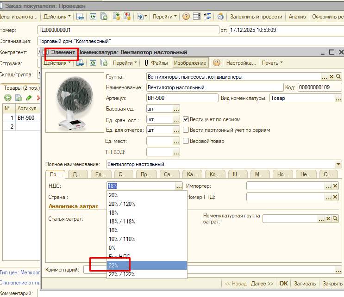Open the Печать dropdown menu
Screen dimensions: 344x297
coord(272,63)
